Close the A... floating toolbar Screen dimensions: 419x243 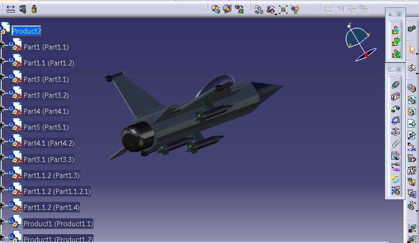coord(399,14)
